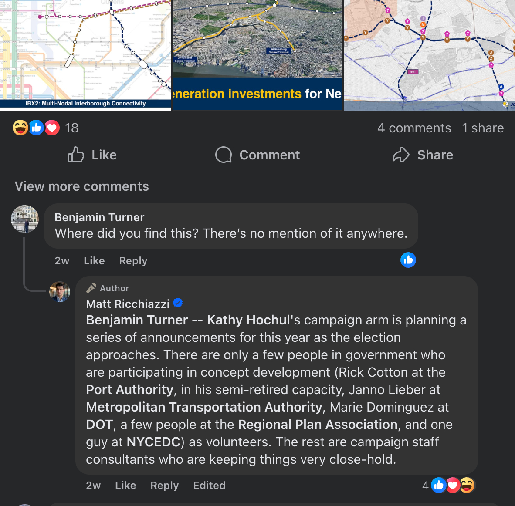Reply to Matt Ricchiazzi's comment

(x=165, y=486)
